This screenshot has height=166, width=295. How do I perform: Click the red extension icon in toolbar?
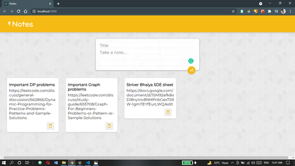(x=262, y=11)
